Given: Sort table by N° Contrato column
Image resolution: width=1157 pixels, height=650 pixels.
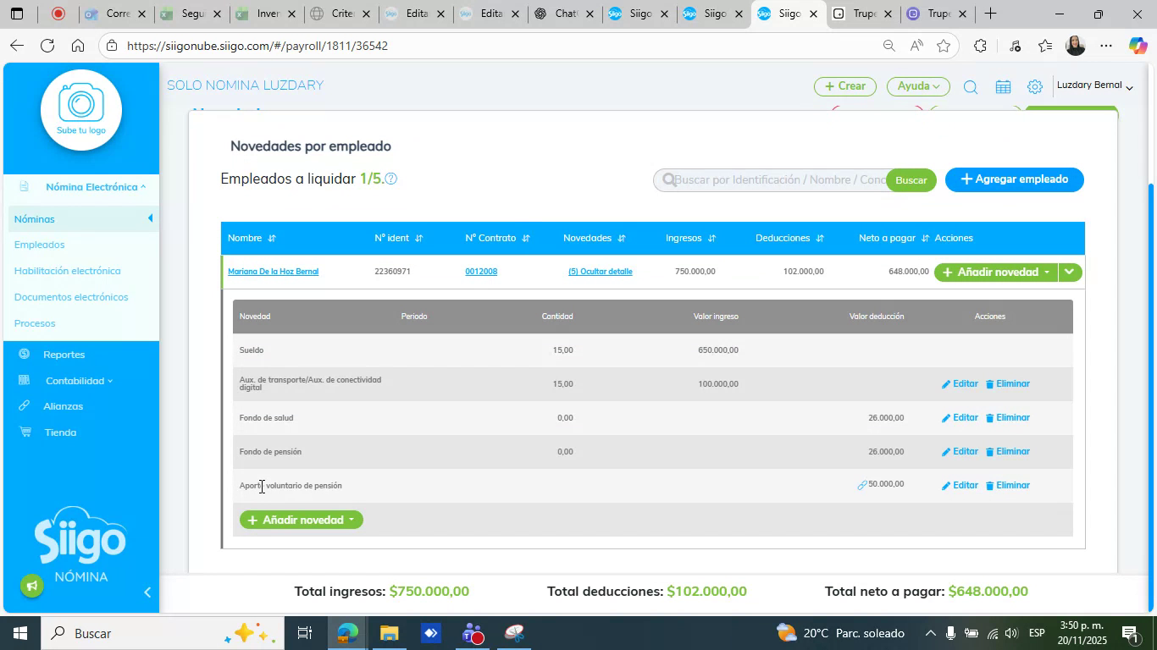Looking at the screenshot, I should click(x=525, y=239).
